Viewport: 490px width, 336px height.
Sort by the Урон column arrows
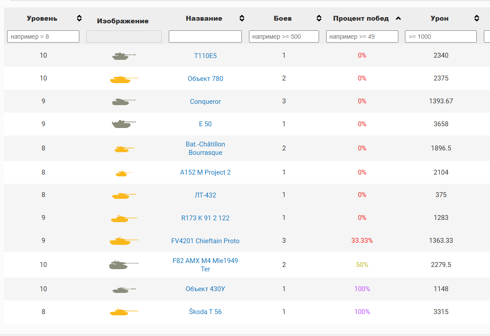(477, 18)
